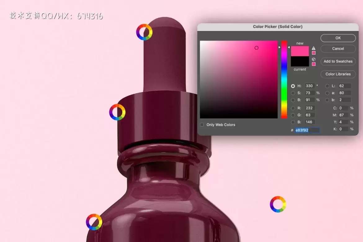Select the G green channel radio button

coord(293,115)
